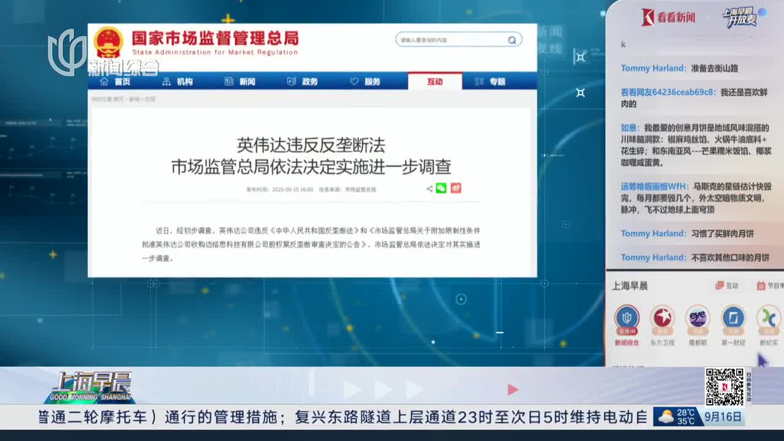Click the breadcrumb trail above the article
The height and width of the screenshot is (441, 784).
(x=124, y=99)
